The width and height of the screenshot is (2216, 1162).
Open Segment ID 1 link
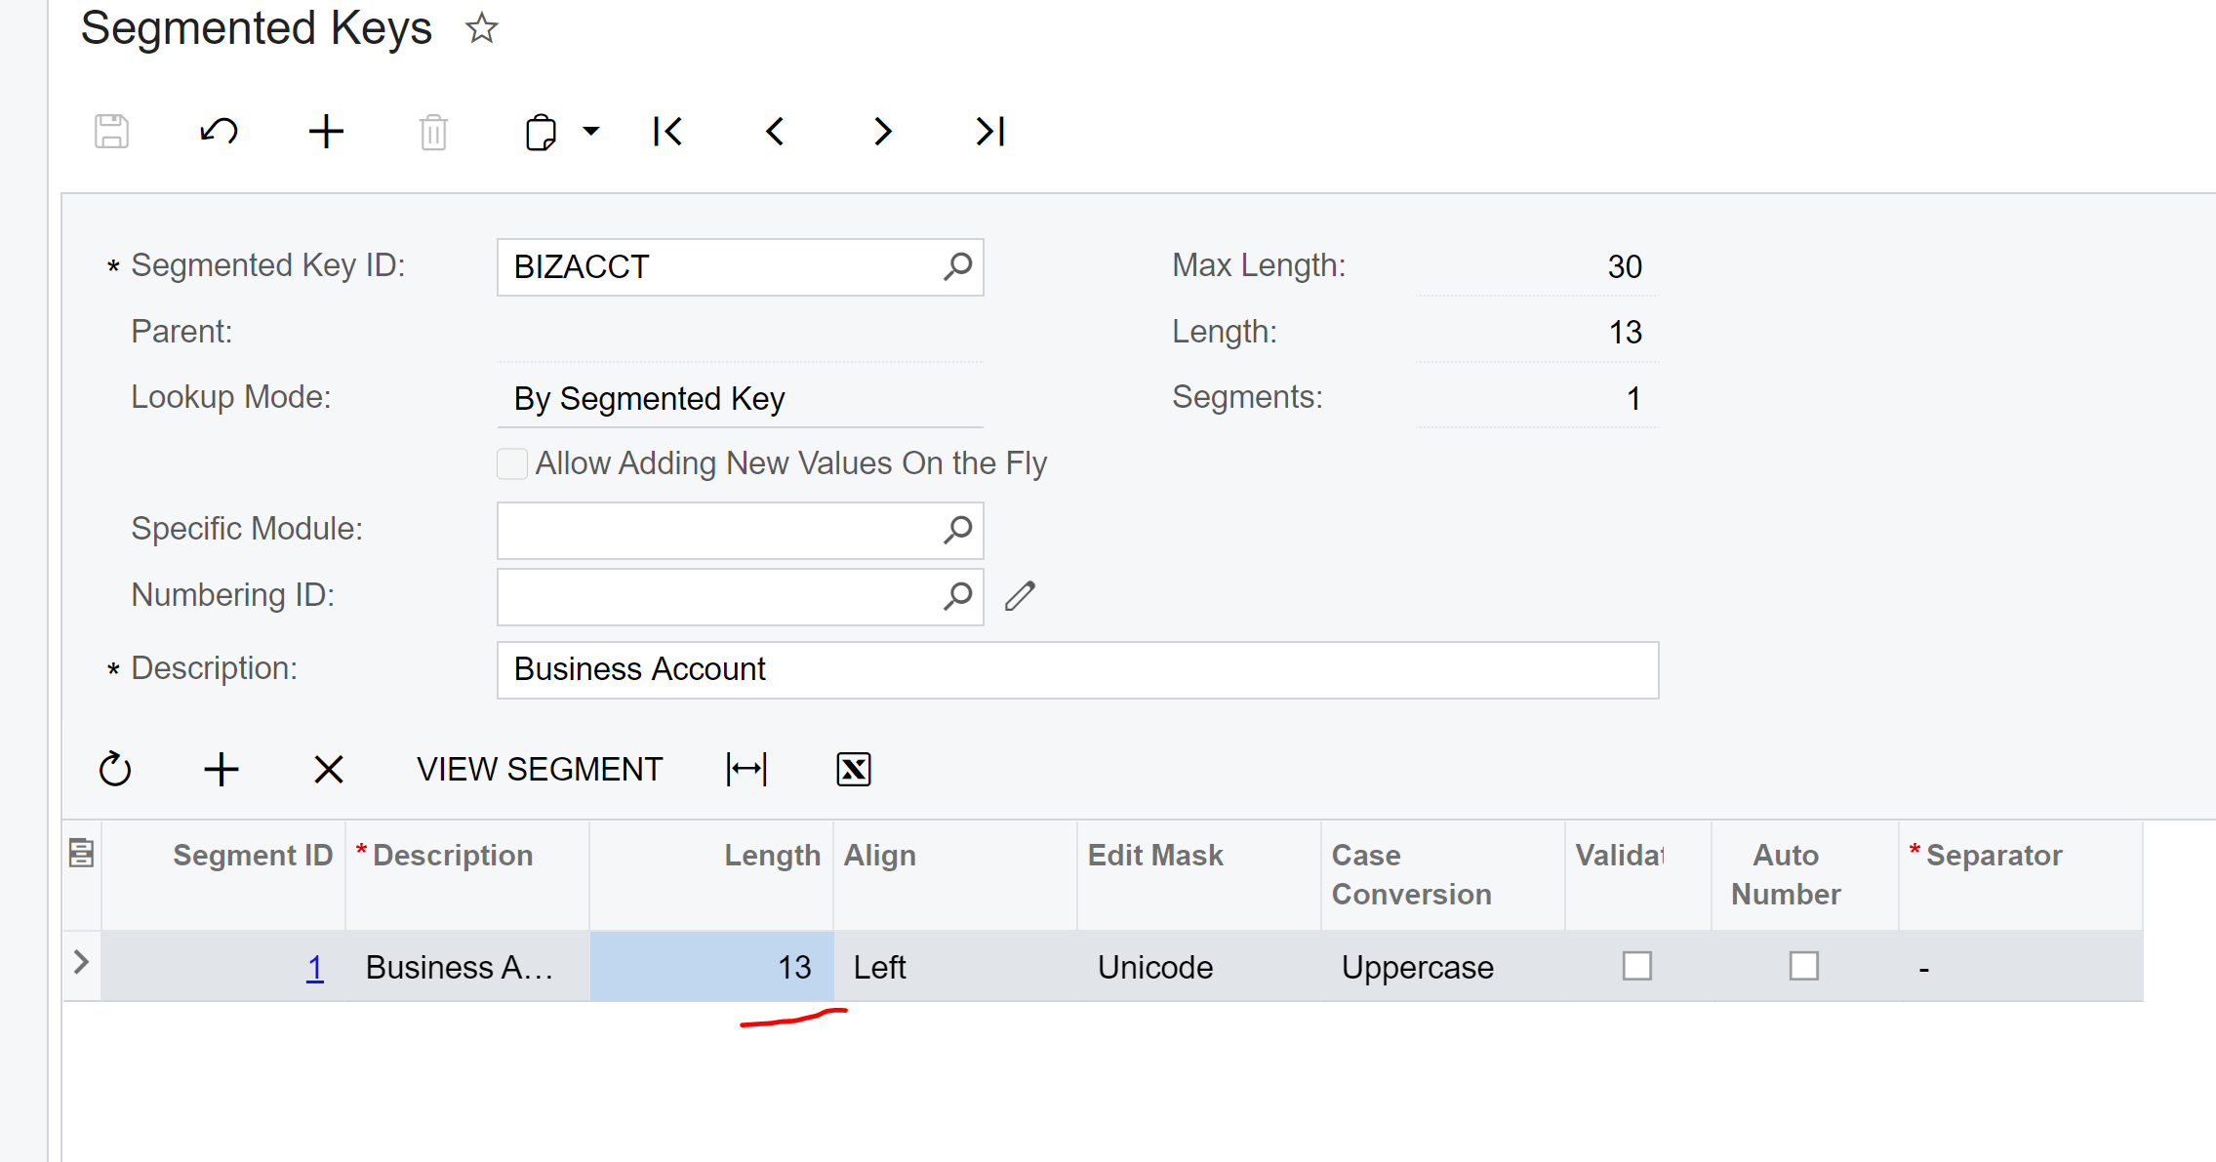click(x=314, y=967)
